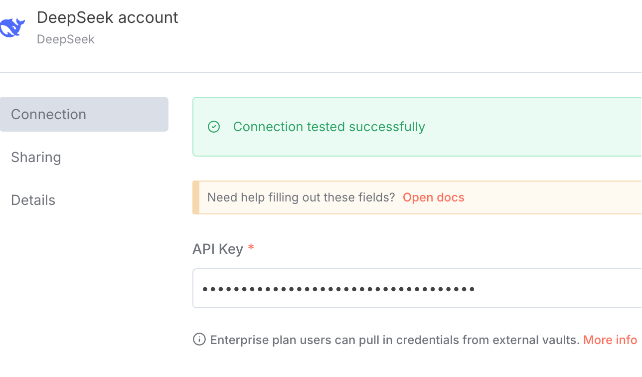Click the blank right side of the help notice
The image size is (642, 377).
pos(553,197)
